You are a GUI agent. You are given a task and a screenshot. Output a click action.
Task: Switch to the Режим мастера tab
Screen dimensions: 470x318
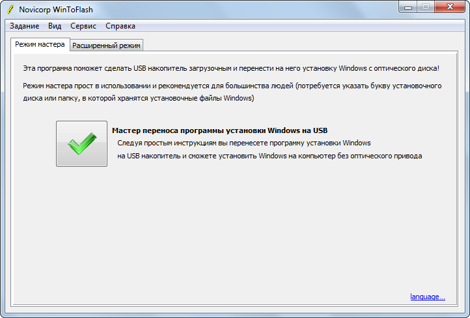tap(40, 45)
